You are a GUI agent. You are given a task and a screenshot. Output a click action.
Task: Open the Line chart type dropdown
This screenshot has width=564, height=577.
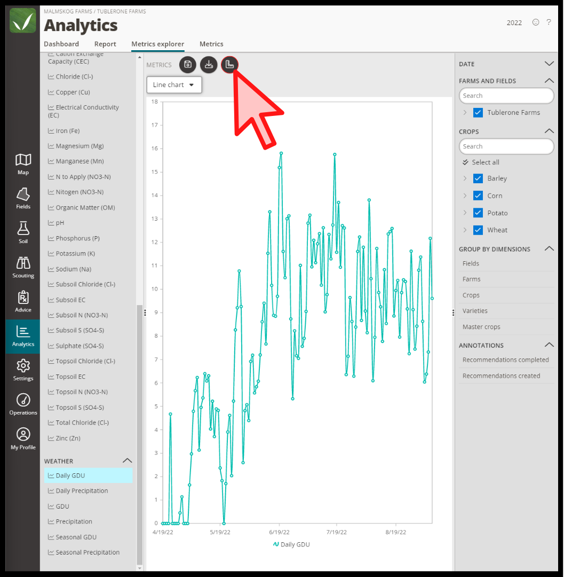pos(174,84)
